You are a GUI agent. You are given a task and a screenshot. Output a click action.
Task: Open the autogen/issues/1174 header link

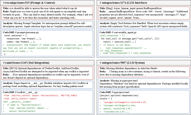click(x=125, y=2)
